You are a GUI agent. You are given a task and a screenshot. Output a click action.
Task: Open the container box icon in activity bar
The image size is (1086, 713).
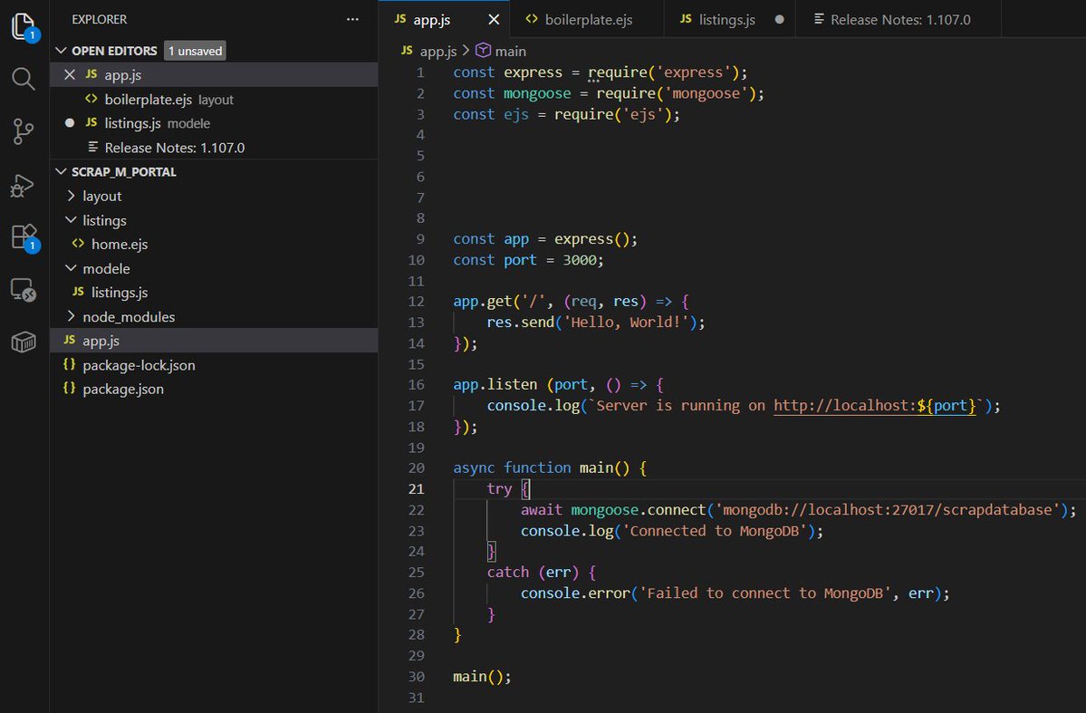24,342
